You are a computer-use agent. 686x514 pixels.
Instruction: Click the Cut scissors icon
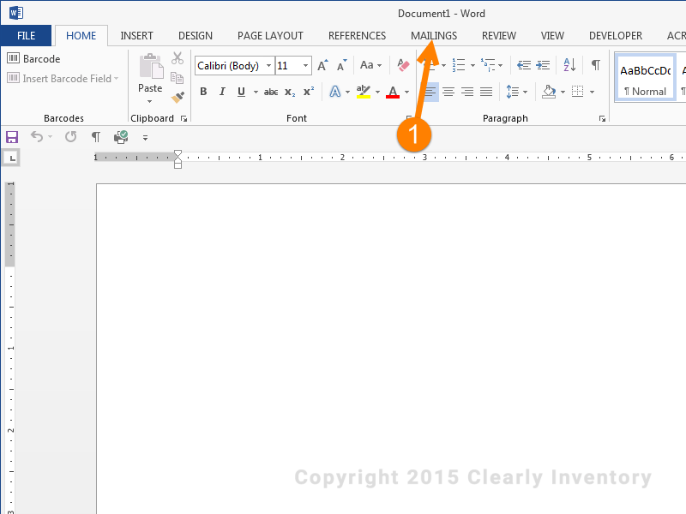click(178, 58)
